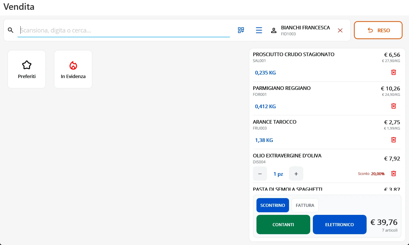Delete PROSCIUTTO CRUDO STAGIONATO from cart

coord(393,72)
